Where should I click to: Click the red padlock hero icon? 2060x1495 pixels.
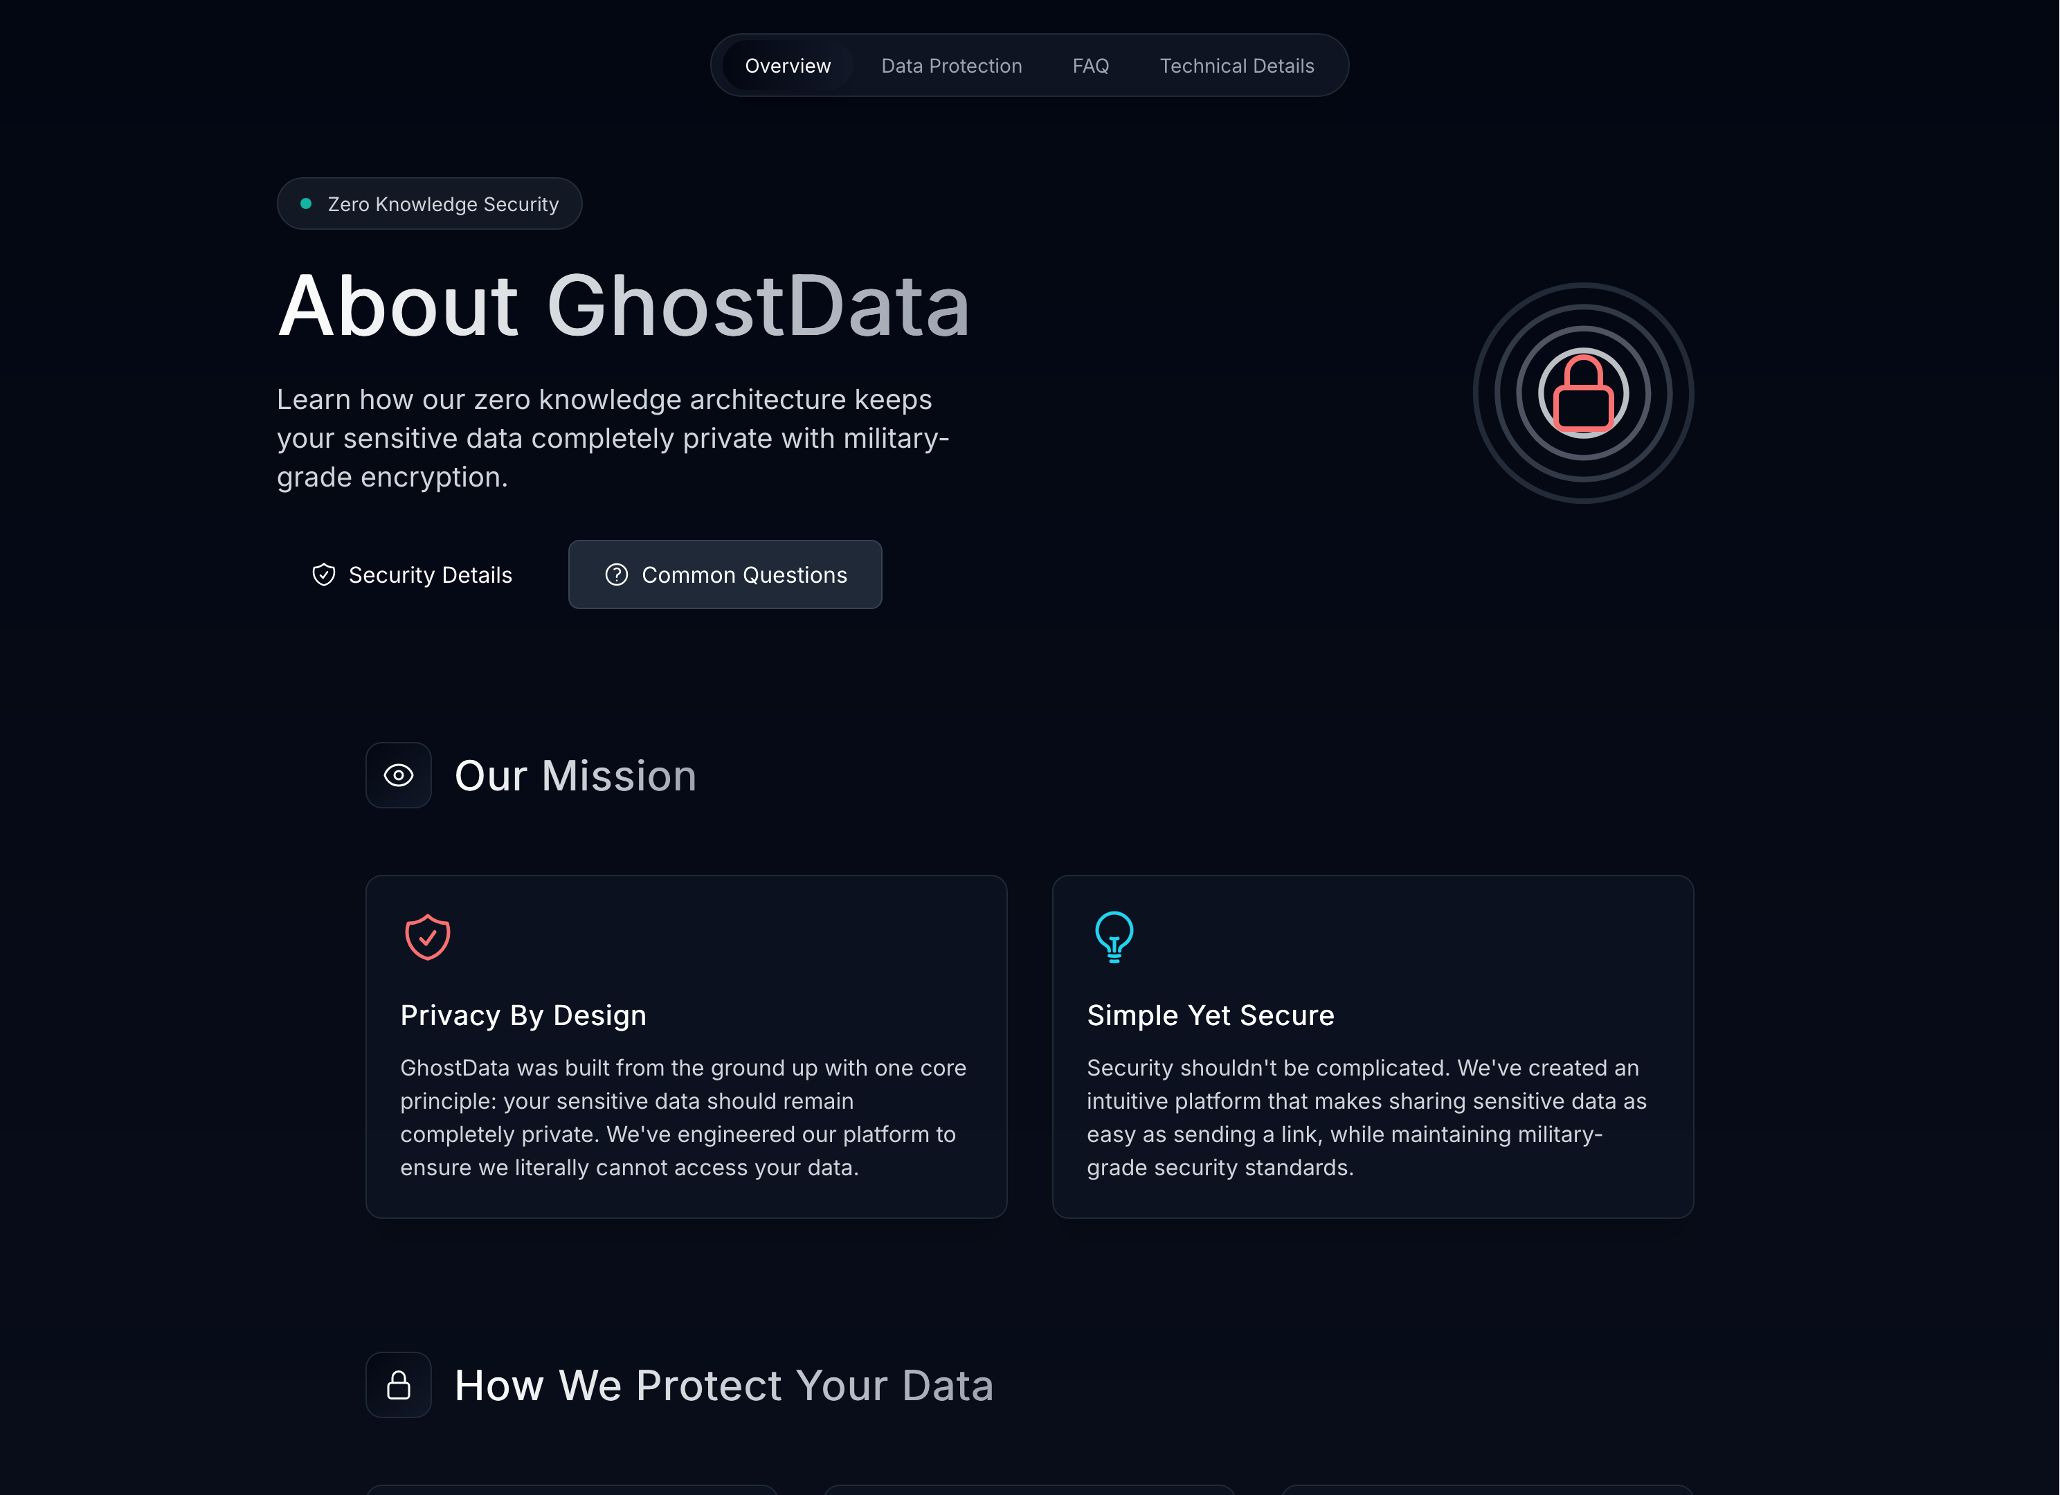pyautogui.click(x=1582, y=393)
